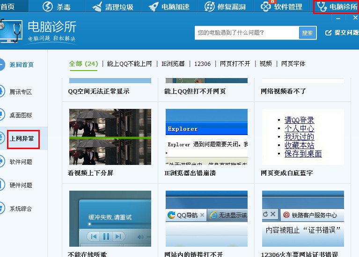Click the 杀毒 antivirus lightning icon
The image size is (359, 257).
pos(48,7)
